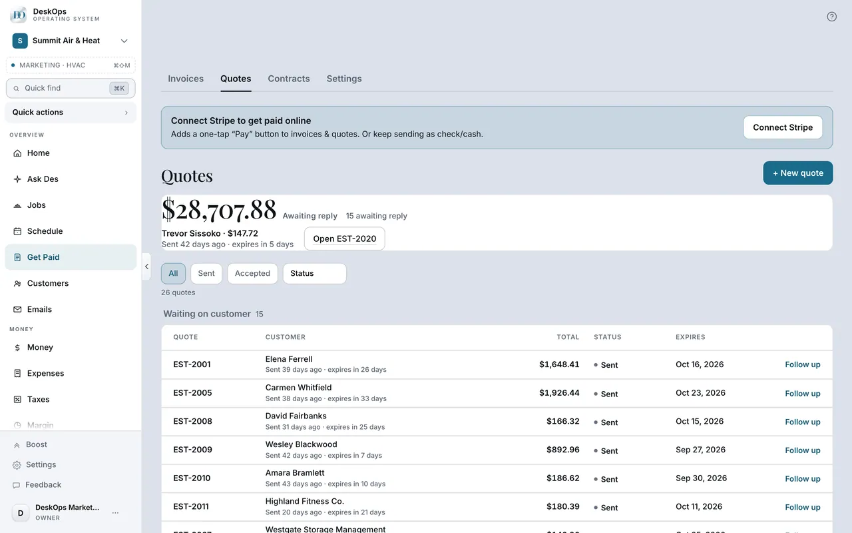Sort by the EXPIRES column header
852x533 pixels.
pos(690,337)
